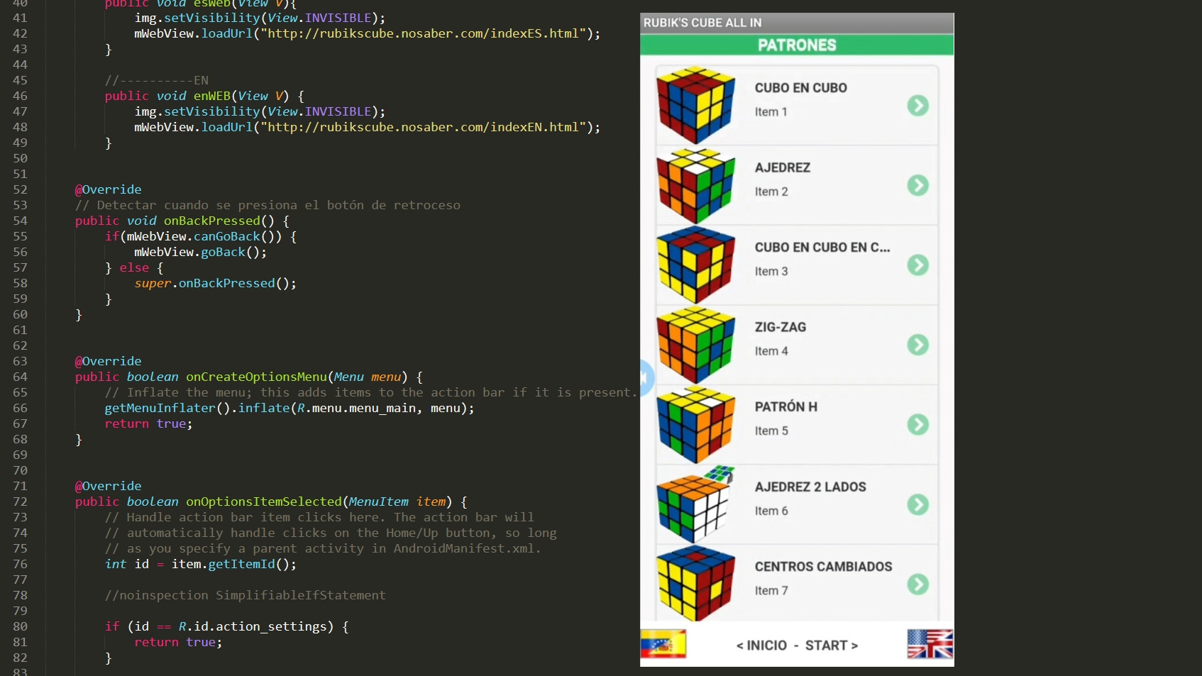Image resolution: width=1202 pixels, height=676 pixels.
Task: Open the CENTROS CAMBIADOS title
Action: (823, 567)
